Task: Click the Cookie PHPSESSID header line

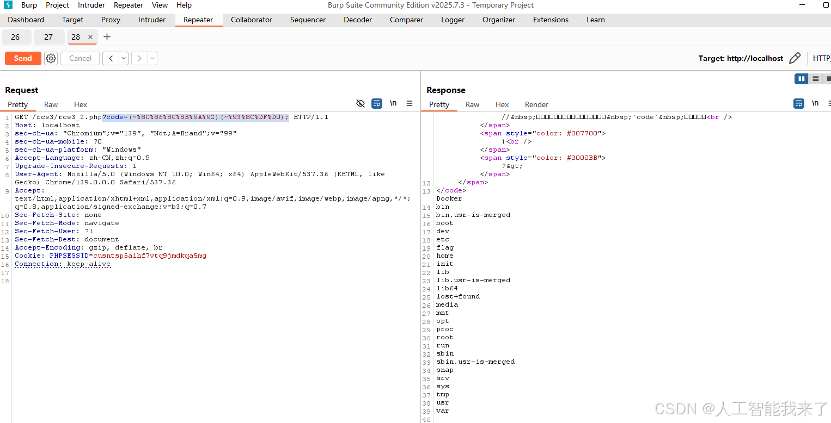Action: pos(111,256)
